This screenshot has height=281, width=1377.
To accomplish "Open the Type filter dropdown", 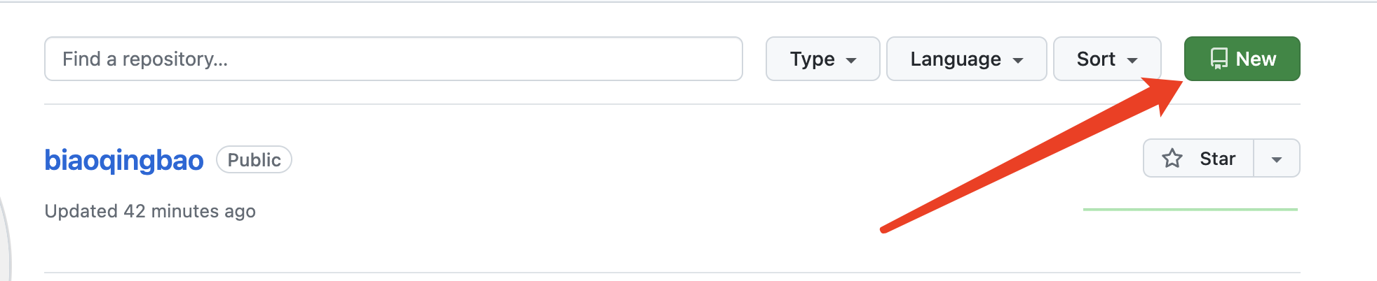I will click(x=822, y=59).
